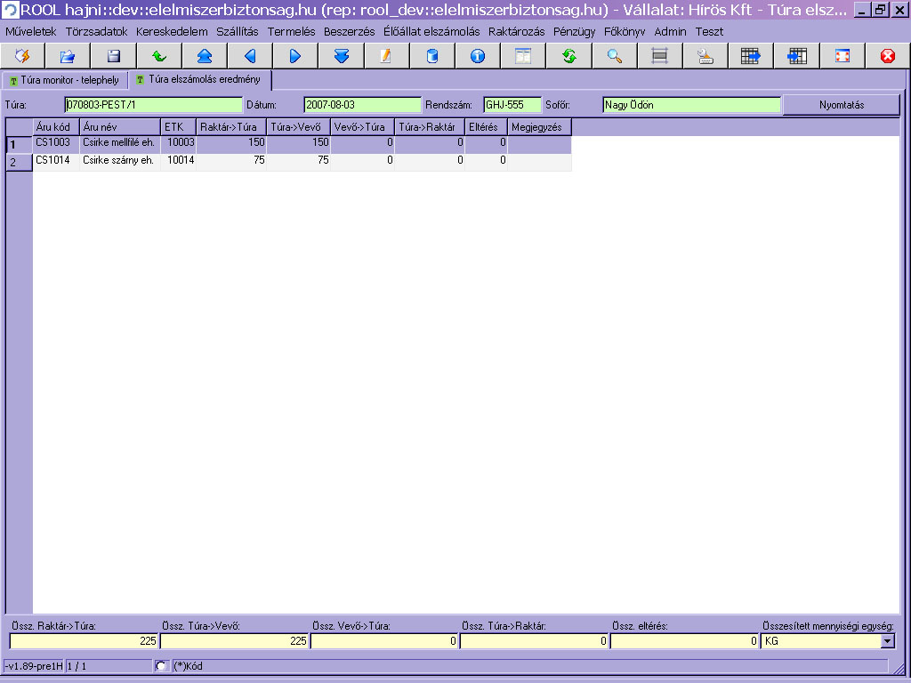911x683 pixels.
Task: Click the blue info toolbar icon
Action: 478,56
